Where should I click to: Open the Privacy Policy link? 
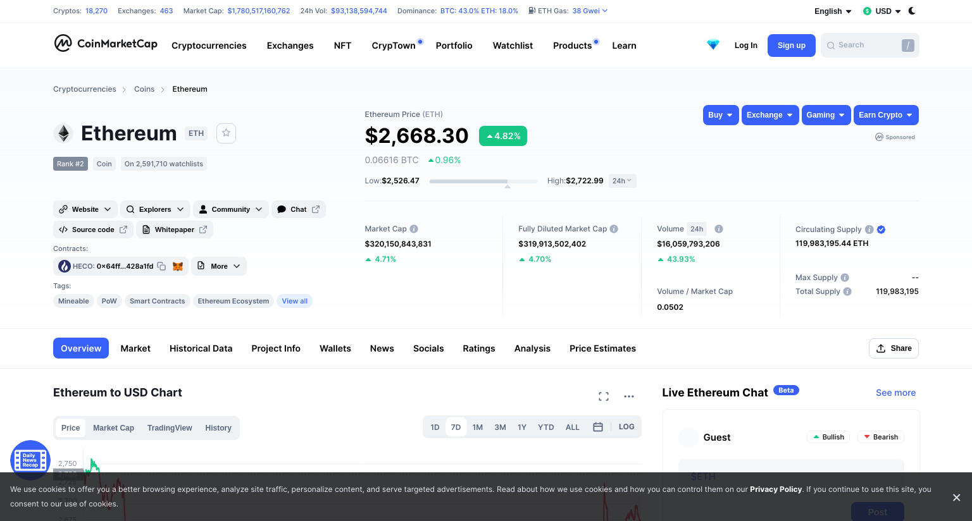pos(776,489)
